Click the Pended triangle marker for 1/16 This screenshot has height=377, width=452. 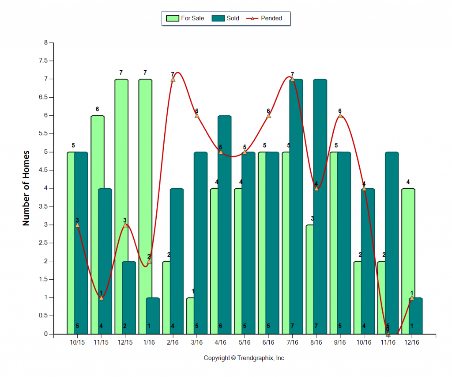[x=149, y=261]
